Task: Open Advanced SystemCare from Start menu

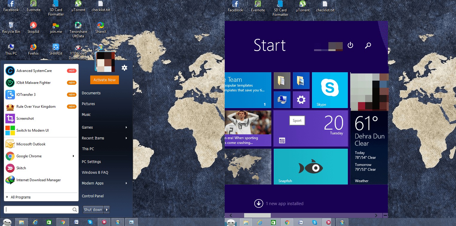Action: (x=41, y=71)
